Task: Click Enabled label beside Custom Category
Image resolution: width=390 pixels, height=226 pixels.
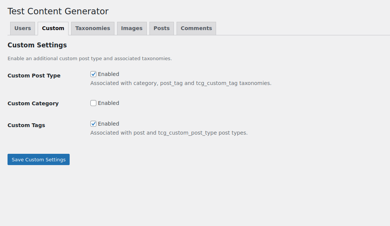Action: pyautogui.click(x=108, y=103)
